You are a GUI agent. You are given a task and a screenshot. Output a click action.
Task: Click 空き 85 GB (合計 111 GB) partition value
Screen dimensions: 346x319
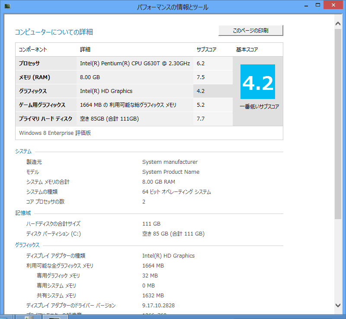pyautogui.click(x=173, y=233)
